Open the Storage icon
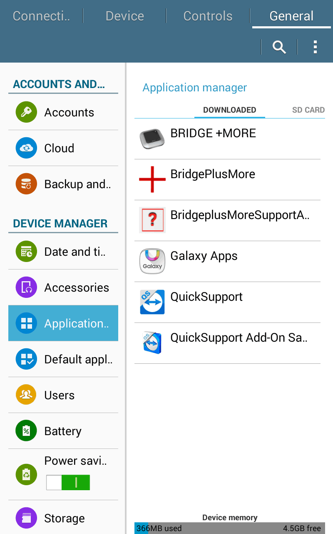The height and width of the screenshot is (534, 333). [x=26, y=518]
